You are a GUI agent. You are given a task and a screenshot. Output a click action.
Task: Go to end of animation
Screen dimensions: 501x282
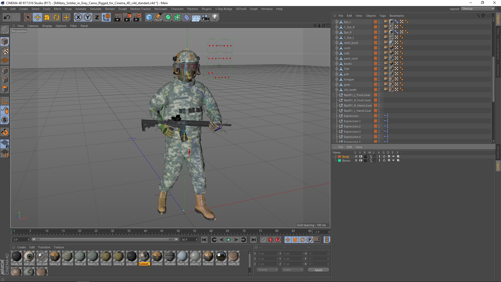pos(253,240)
